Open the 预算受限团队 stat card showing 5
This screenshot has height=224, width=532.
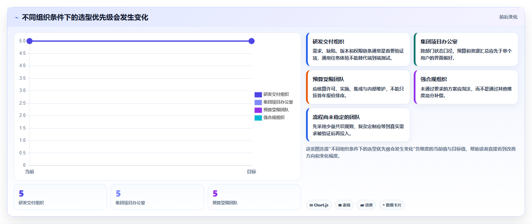tap(254, 197)
